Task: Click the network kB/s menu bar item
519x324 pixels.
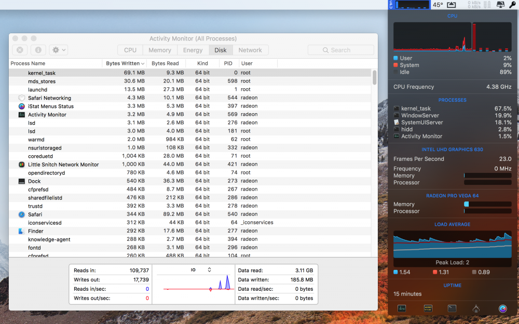Action: coord(479,5)
